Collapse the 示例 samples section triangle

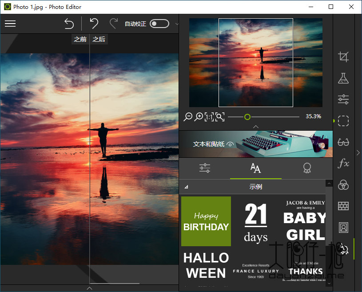[x=186, y=187]
